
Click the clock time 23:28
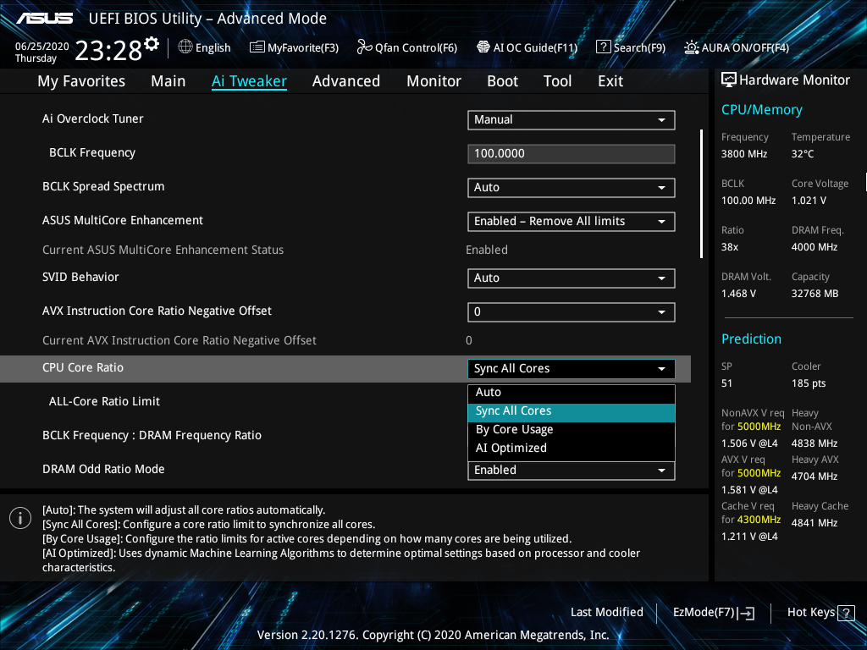point(108,51)
